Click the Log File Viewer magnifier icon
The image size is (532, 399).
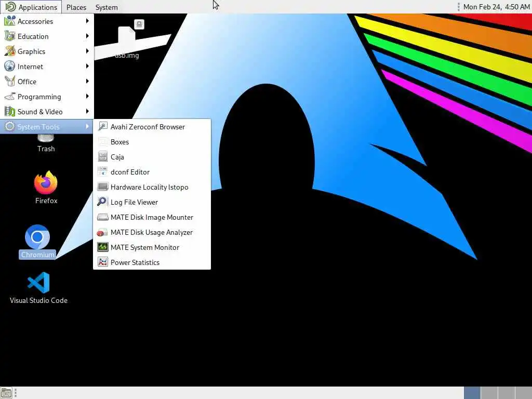click(x=102, y=202)
